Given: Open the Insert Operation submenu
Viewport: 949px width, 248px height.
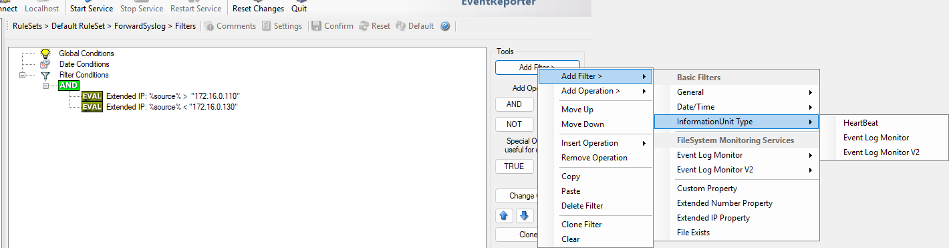Looking at the screenshot, I should point(595,143).
